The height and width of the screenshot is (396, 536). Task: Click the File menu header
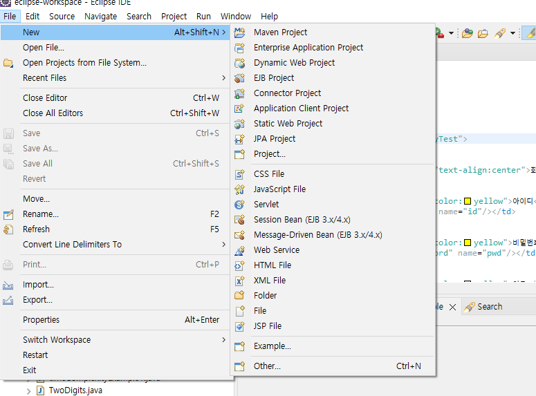(x=10, y=17)
